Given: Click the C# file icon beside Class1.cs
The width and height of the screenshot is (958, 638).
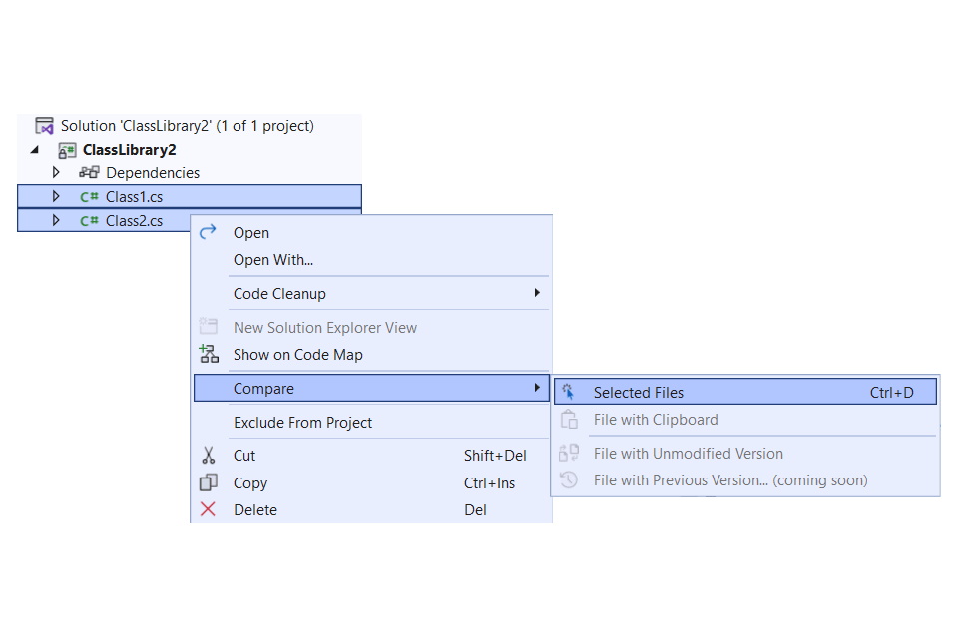Looking at the screenshot, I should 88,195.
